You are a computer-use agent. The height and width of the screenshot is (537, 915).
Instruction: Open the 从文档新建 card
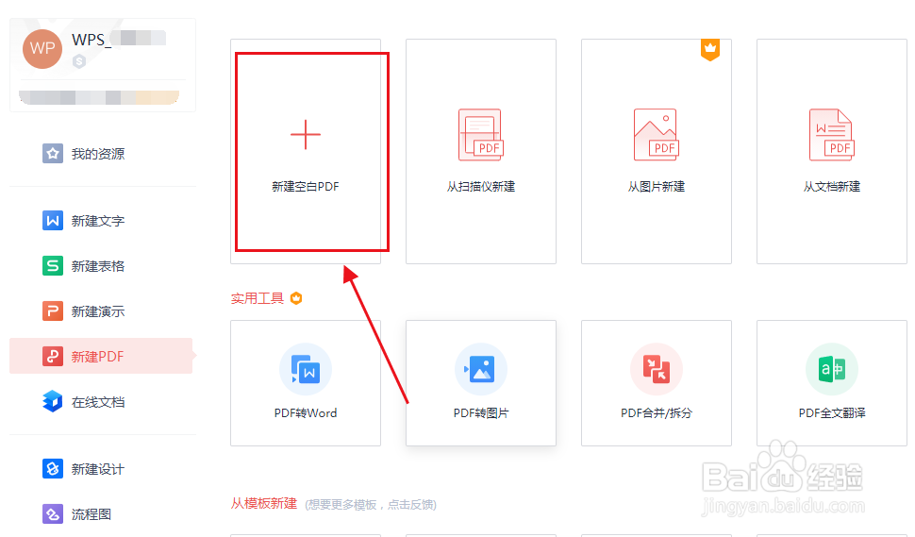click(x=832, y=152)
